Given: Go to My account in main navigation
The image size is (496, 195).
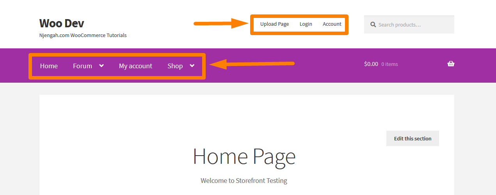Looking at the screenshot, I should pos(135,66).
